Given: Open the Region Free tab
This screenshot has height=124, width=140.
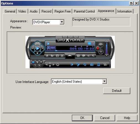Looking at the screenshot, I should 63,11.
